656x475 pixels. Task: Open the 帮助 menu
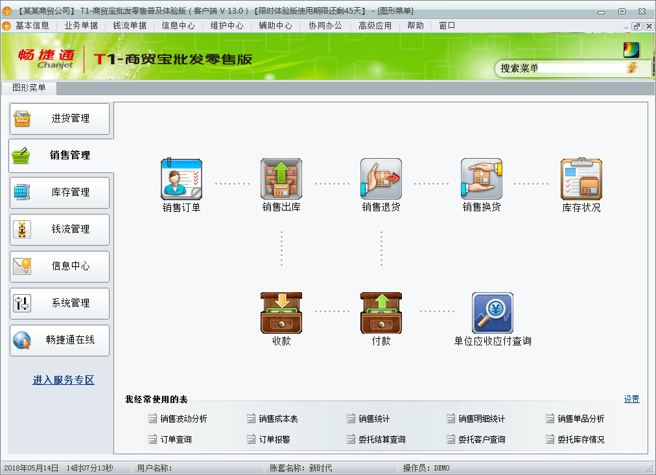click(x=416, y=25)
